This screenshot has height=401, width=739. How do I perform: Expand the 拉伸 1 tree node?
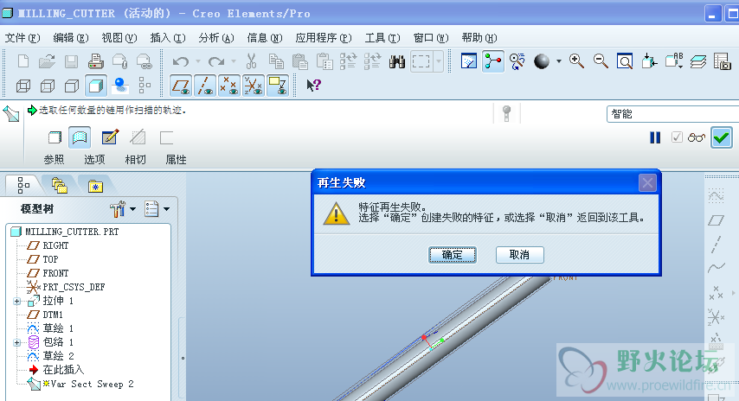click(x=17, y=302)
